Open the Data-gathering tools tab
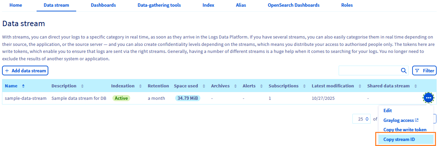This screenshot has width=440, height=146. (159, 5)
